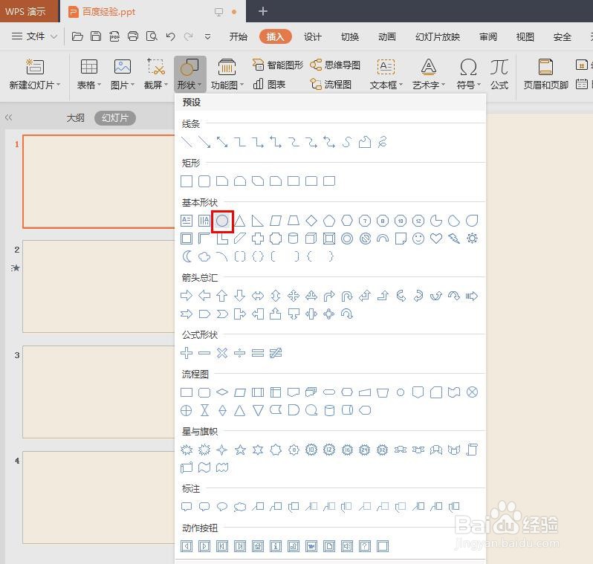The image size is (593, 564).
Task: Switch panel to 大纲 outline view
Action: 75,118
